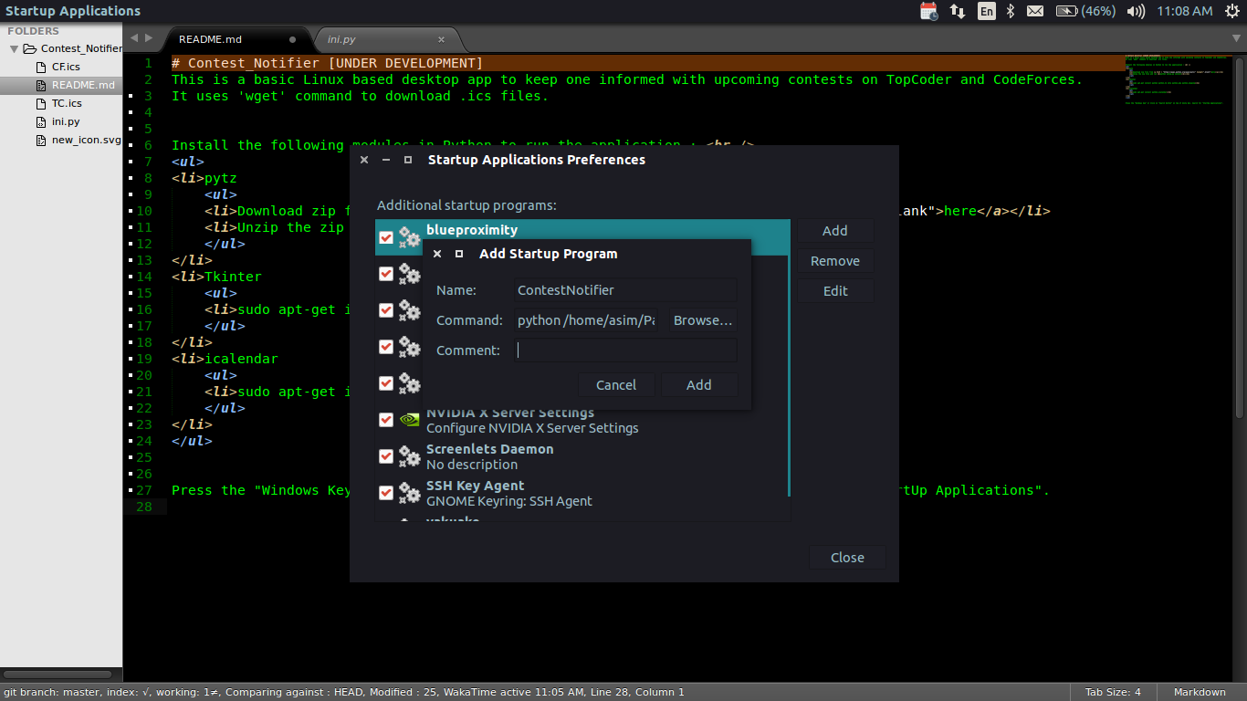The height and width of the screenshot is (701, 1247).
Task: Select the Screenlets Daemon list row
Action: [x=581, y=456]
